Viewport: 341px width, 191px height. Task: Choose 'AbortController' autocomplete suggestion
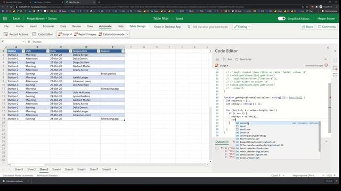[278, 139]
